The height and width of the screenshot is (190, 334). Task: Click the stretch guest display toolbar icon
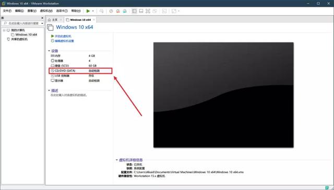(x=174, y=11)
